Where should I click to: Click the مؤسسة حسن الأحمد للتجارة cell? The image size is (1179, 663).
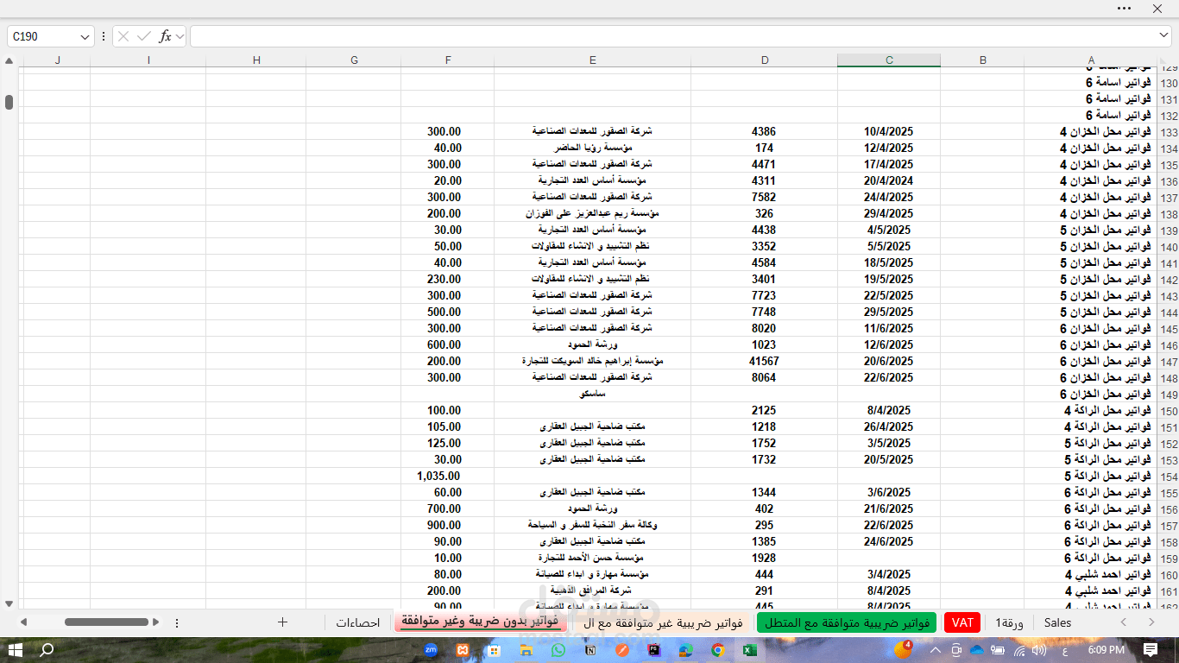coord(593,559)
